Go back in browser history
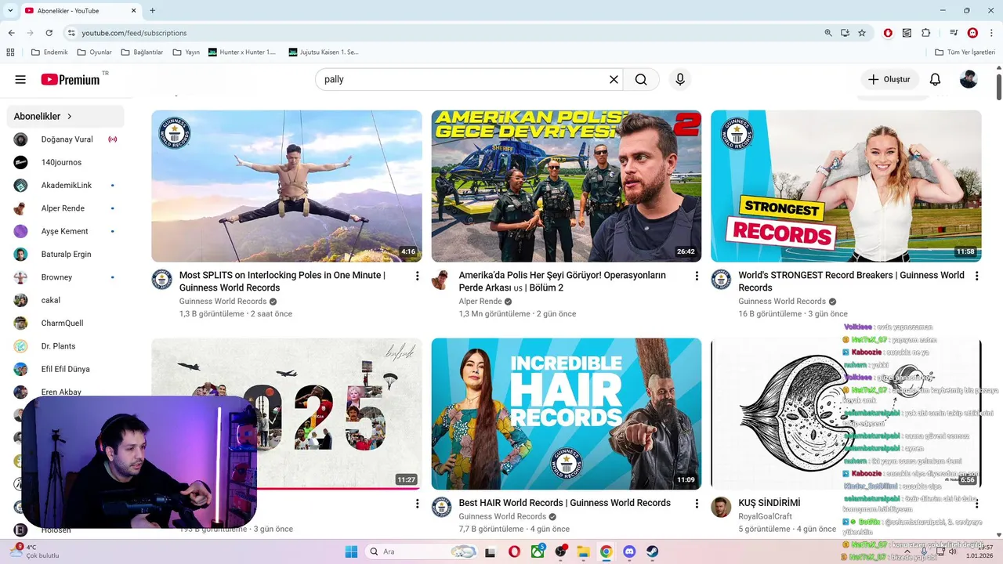Image resolution: width=1003 pixels, height=564 pixels. pyautogui.click(x=11, y=33)
